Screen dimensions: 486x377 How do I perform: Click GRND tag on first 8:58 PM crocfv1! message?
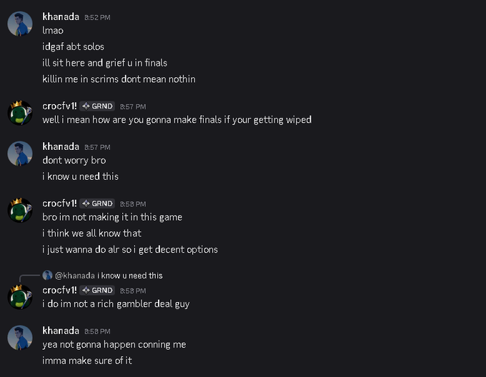97,203
